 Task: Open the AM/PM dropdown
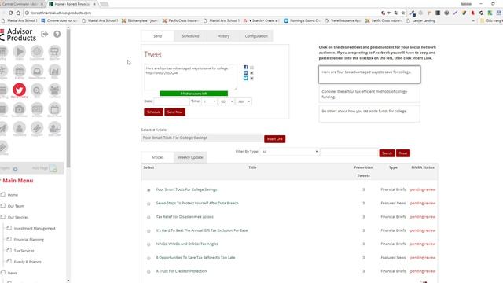(244, 101)
